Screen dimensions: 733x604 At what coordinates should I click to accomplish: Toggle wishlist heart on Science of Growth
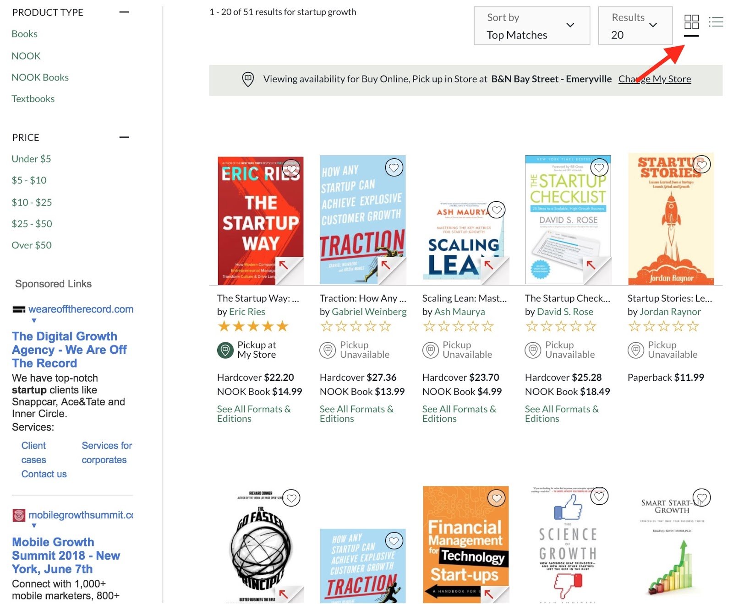click(x=599, y=496)
